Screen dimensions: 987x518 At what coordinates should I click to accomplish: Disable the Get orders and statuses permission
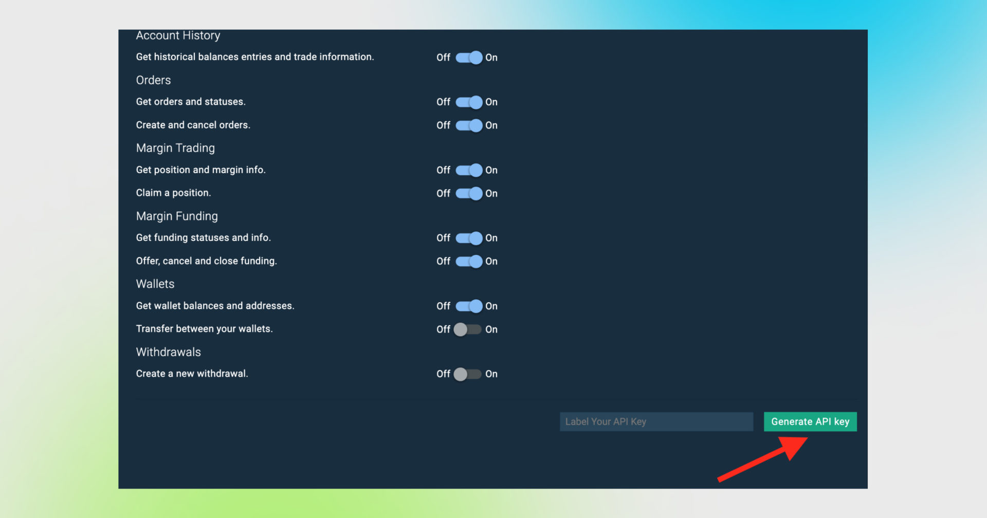[468, 102]
